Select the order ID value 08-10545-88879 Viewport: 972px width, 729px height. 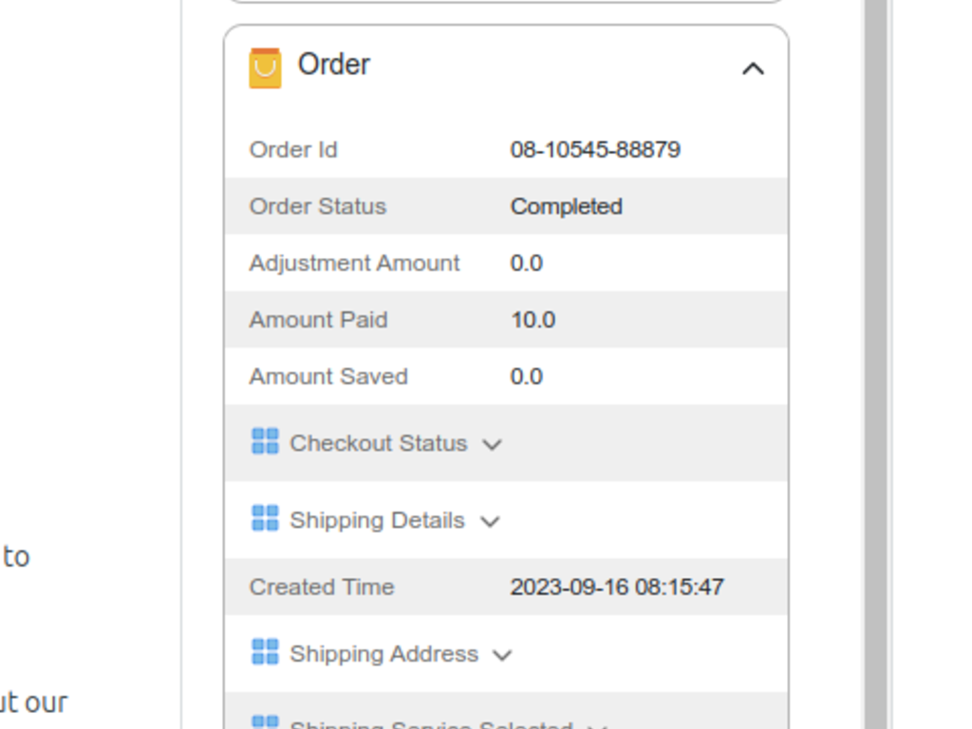click(595, 150)
